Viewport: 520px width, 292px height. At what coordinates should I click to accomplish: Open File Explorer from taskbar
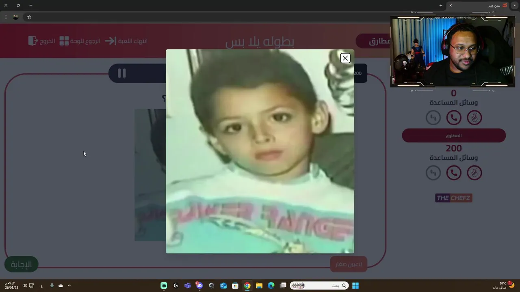tap(259, 286)
